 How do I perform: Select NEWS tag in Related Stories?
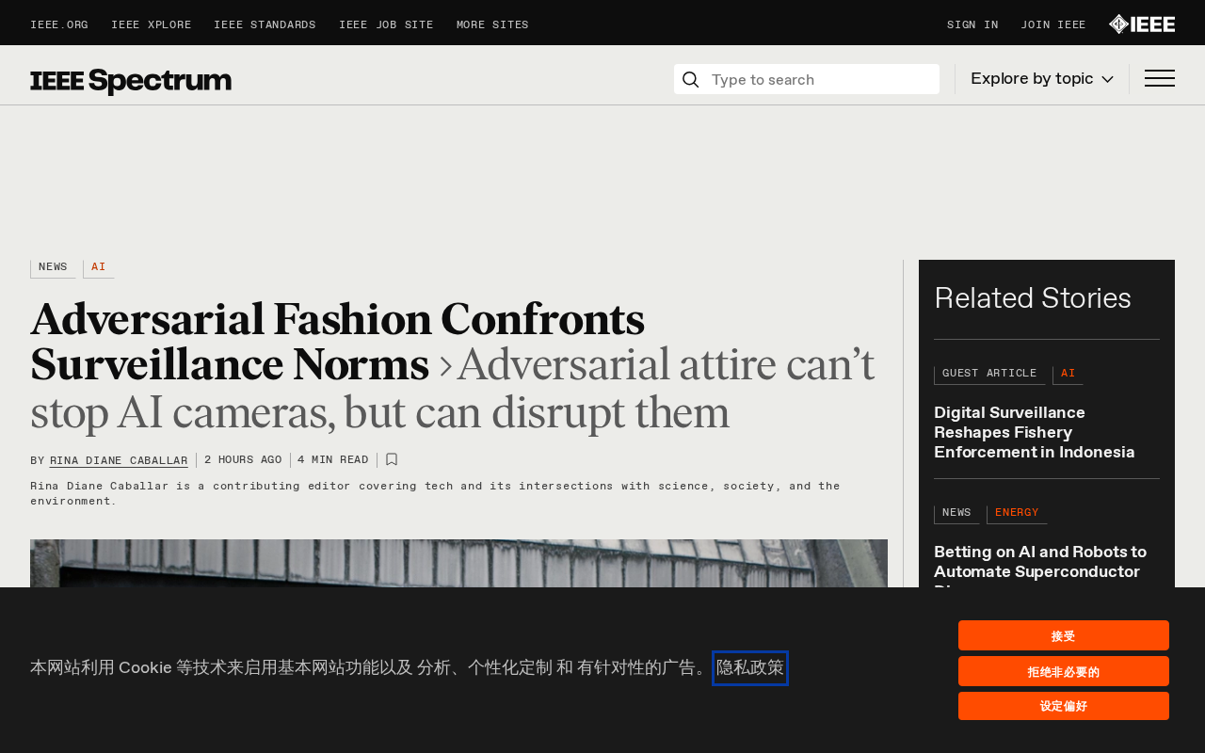[x=956, y=514]
